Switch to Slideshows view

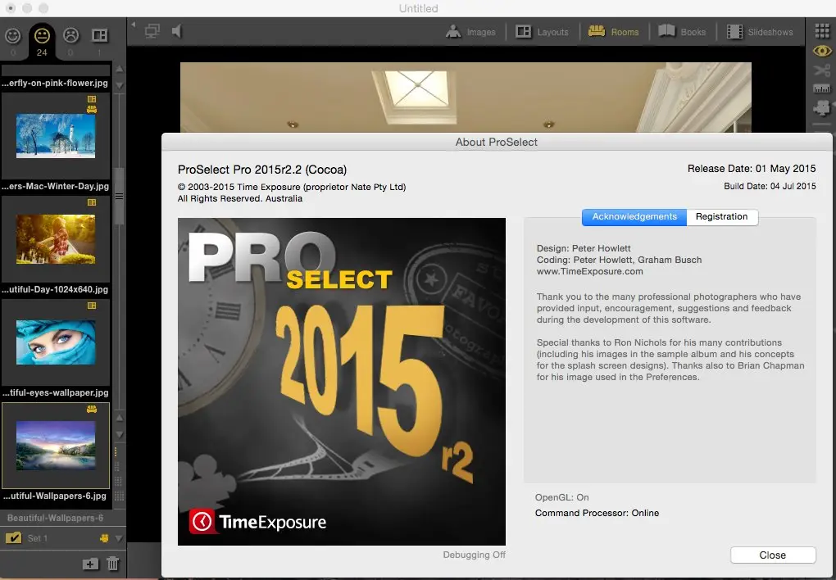pos(760,32)
